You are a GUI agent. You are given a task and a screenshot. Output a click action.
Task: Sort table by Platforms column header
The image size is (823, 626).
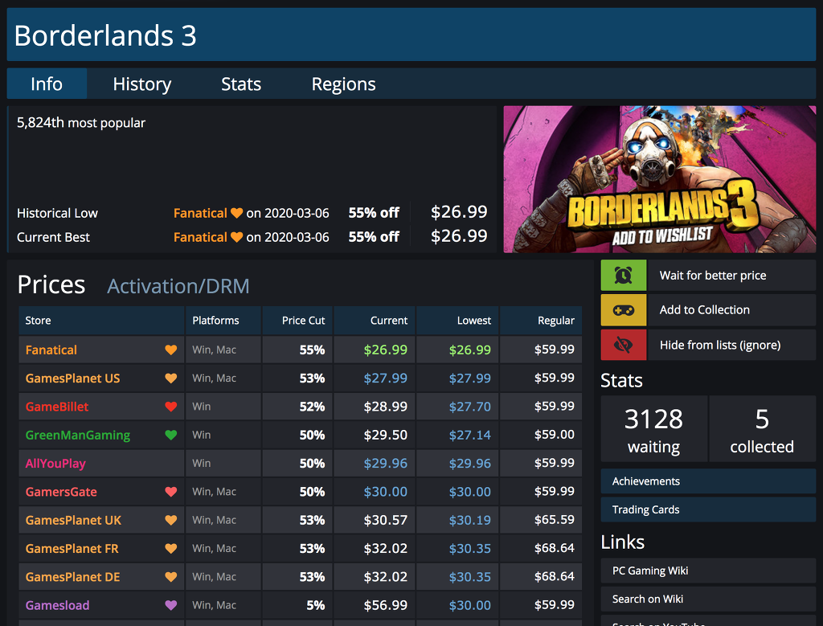[223, 321]
